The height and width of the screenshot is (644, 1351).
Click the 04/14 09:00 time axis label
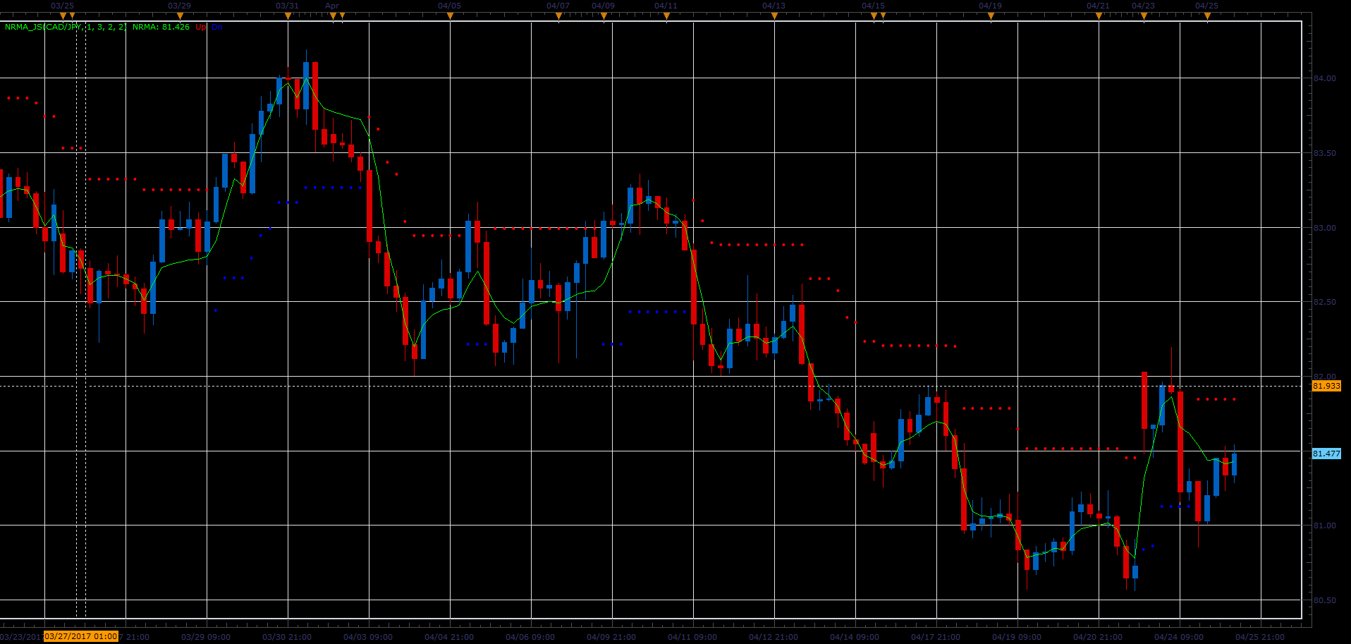point(855,637)
